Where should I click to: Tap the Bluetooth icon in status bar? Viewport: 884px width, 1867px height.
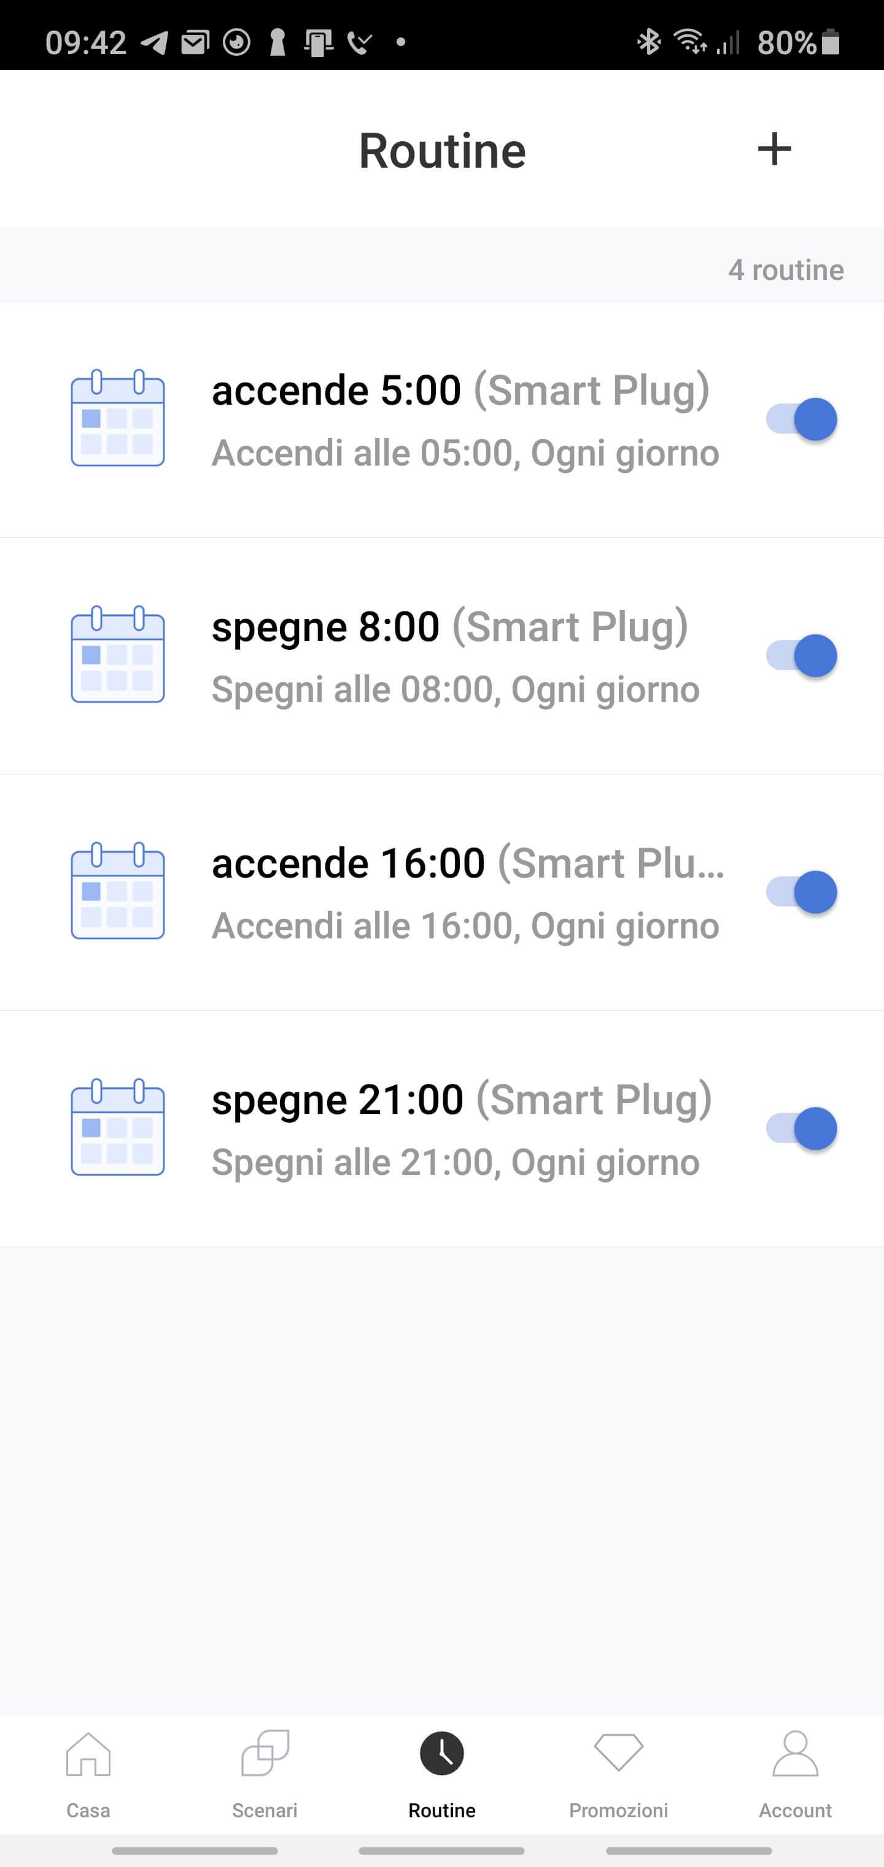point(648,42)
